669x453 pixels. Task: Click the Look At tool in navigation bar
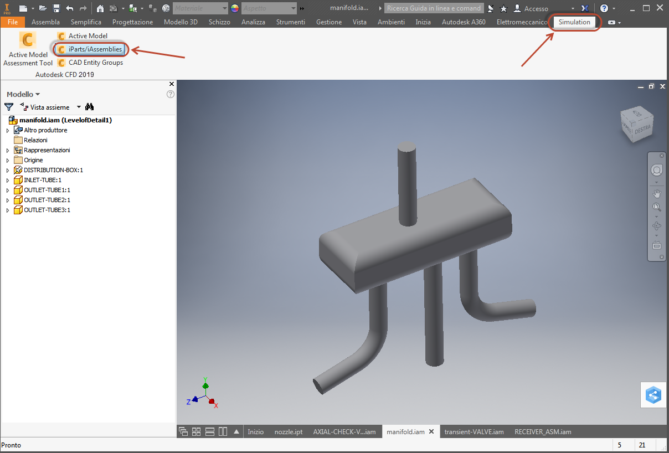[657, 245]
